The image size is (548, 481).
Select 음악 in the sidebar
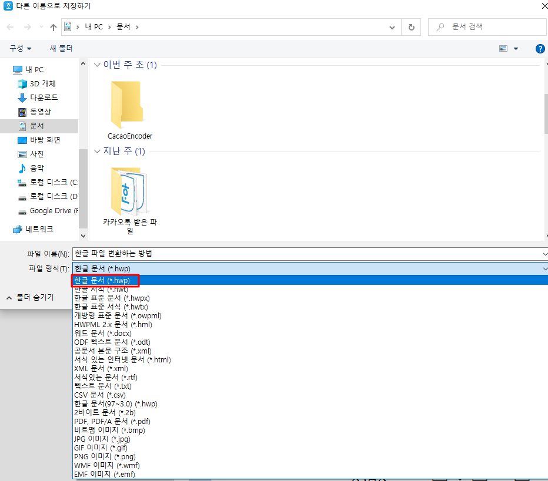(35, 168)
